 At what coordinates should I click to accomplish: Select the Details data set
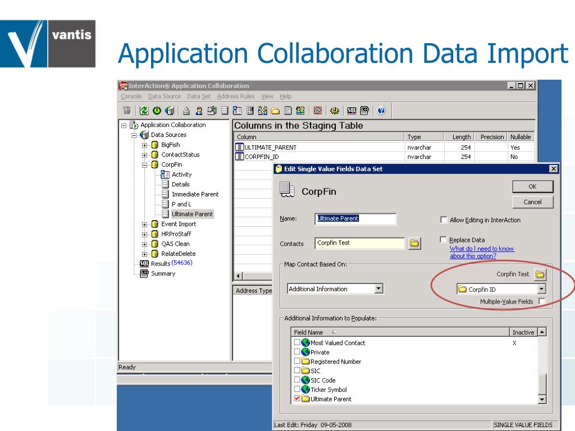(180, 184)
